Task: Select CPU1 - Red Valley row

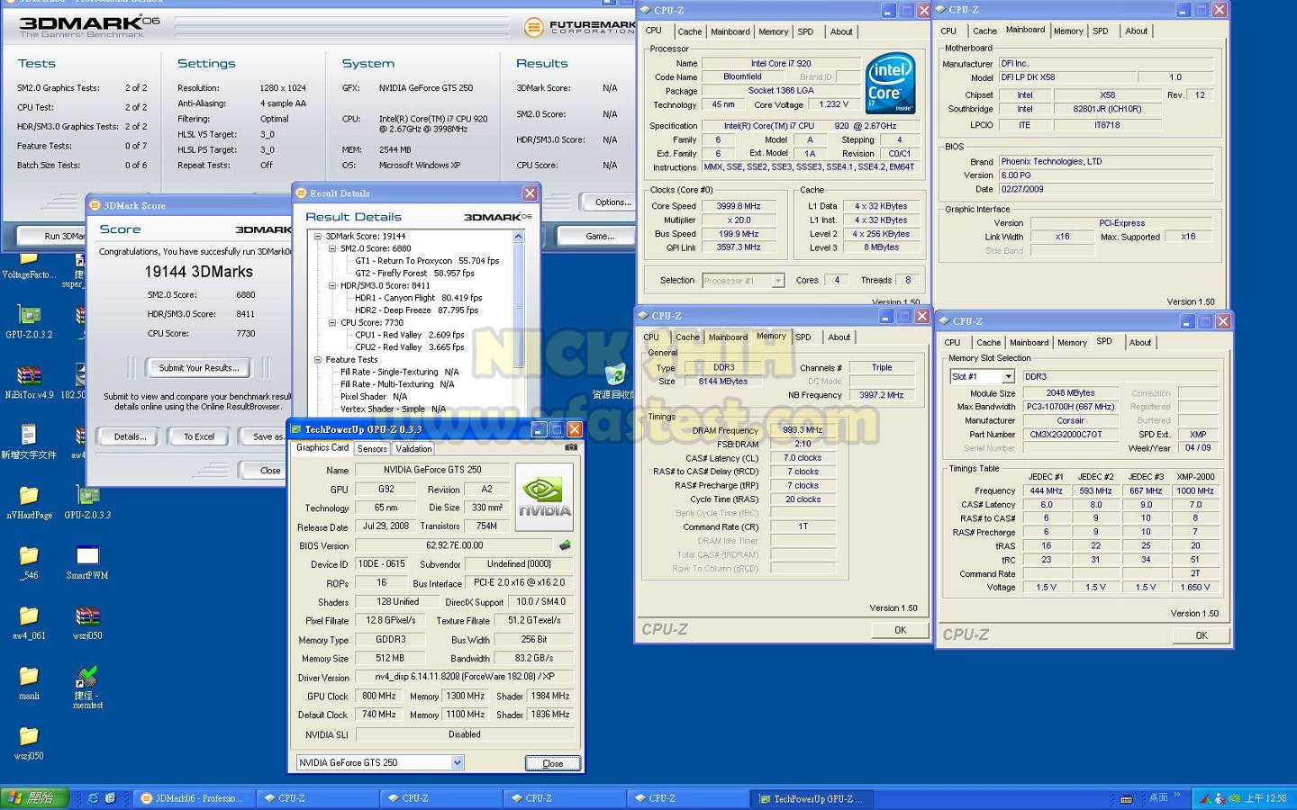Action: tap(410, 335)
